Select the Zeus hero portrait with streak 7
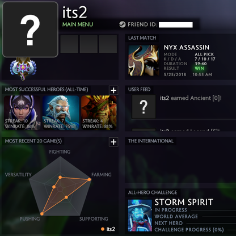 (x=61, y=113)
